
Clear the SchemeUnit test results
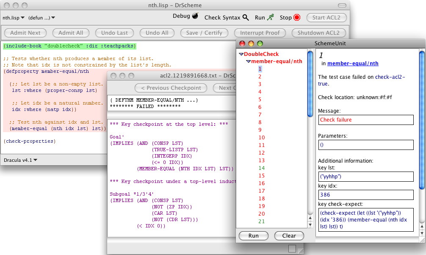pos(289,236)
